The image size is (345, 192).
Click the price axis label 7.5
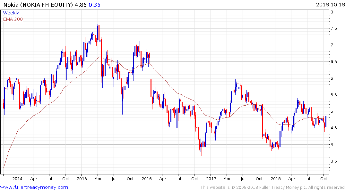[333, 28]
